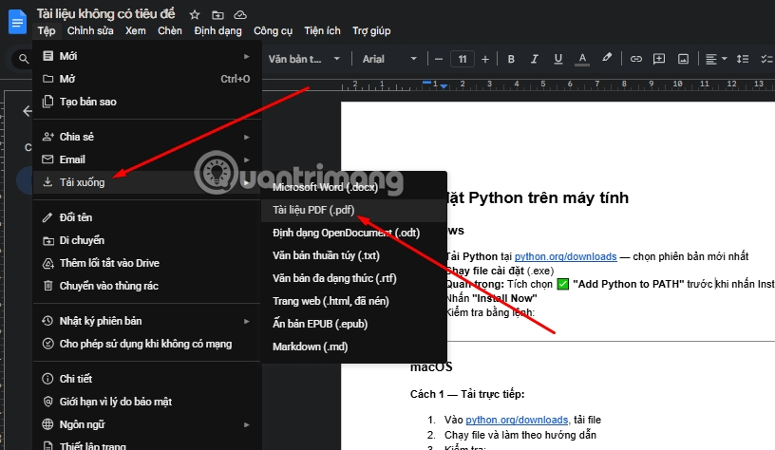Star the untitled document

point(195,15)
